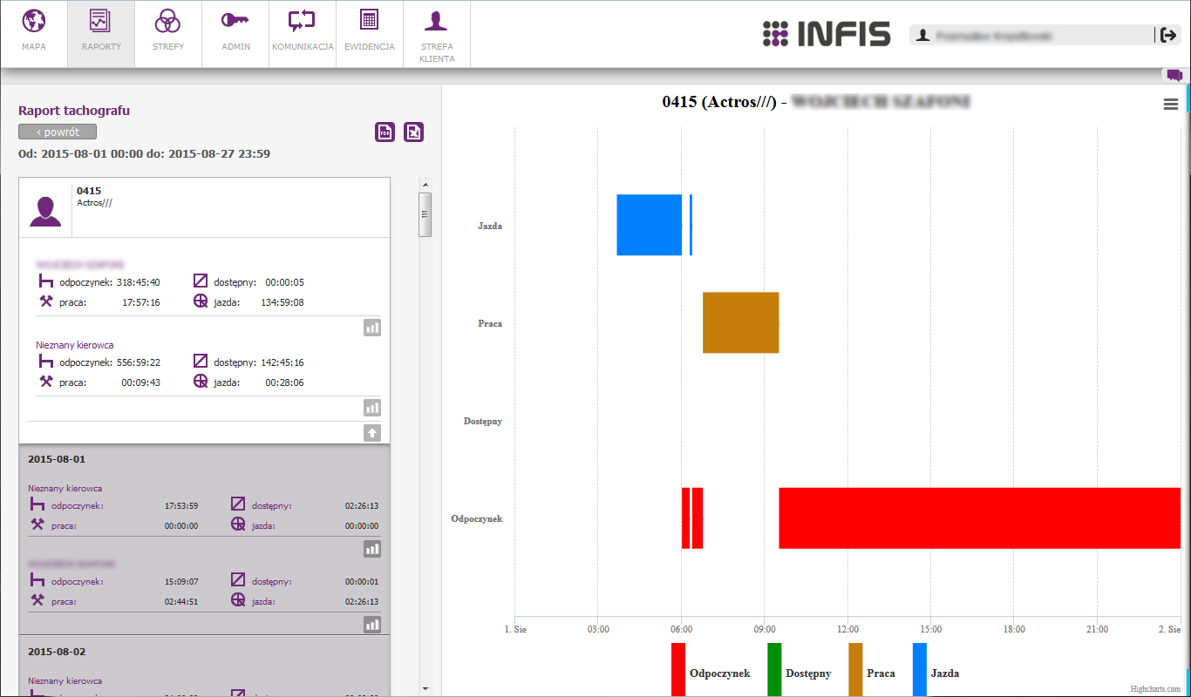Export tachograph report to Excel
This screenshot has width=1191, height=697.
(414, 132)
